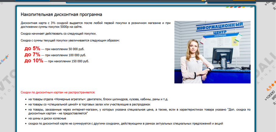This screenshot has width=276, height=132.
Task: Click the red "до 7%" discount text
Action: pyautogui.click(x=32, y=55)
